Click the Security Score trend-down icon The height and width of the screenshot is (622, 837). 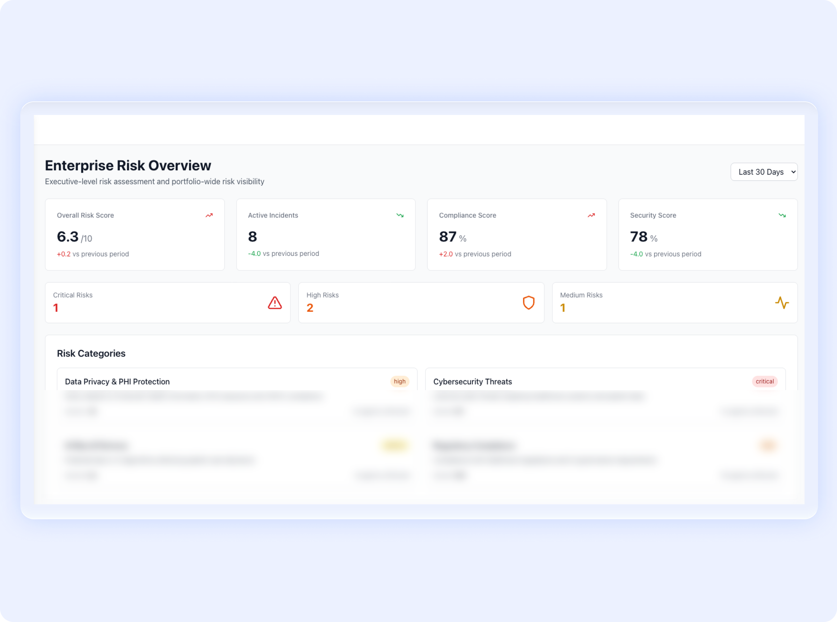(x=782, y=215)
